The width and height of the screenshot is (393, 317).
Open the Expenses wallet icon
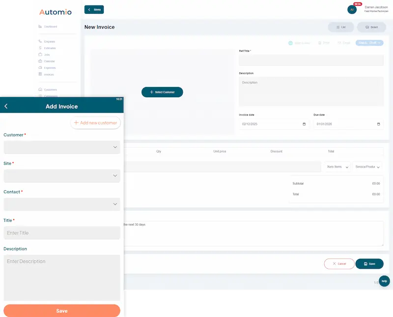[40, 67]
